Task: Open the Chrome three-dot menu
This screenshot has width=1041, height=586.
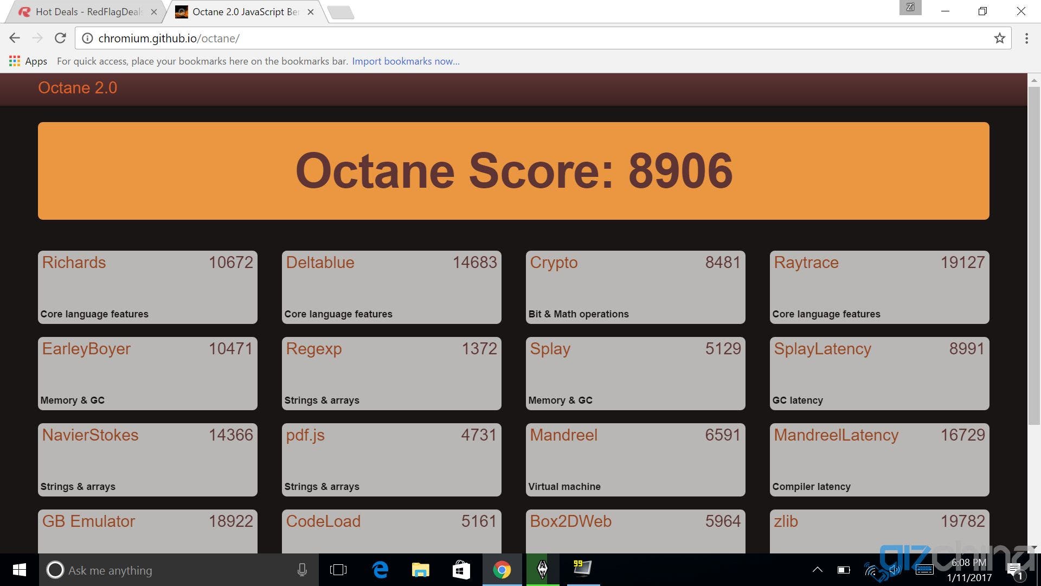Action: pos(1026,38)
